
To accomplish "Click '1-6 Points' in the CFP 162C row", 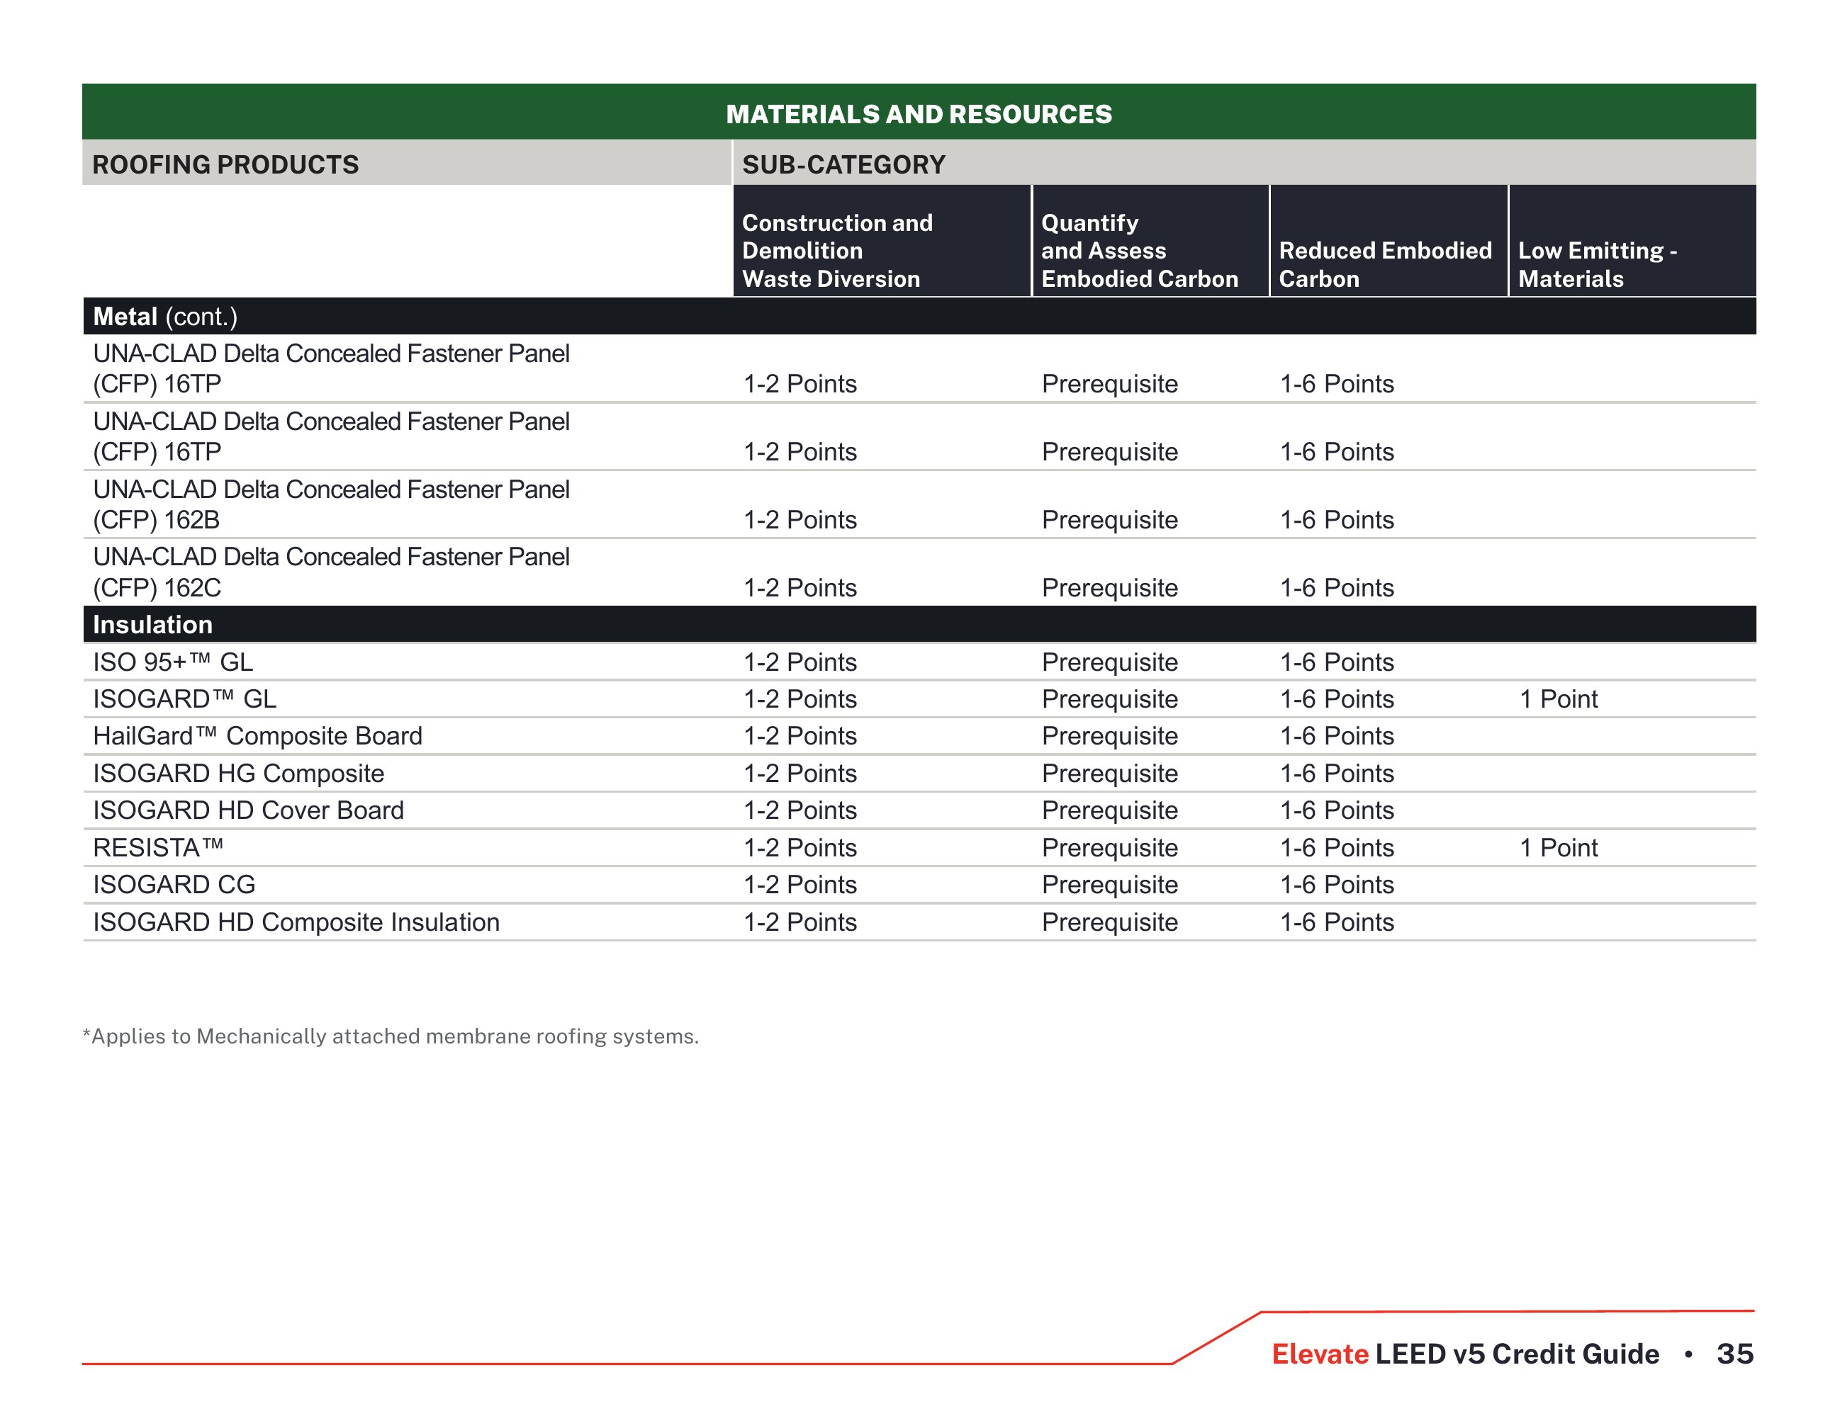I will pos(1337,587).
